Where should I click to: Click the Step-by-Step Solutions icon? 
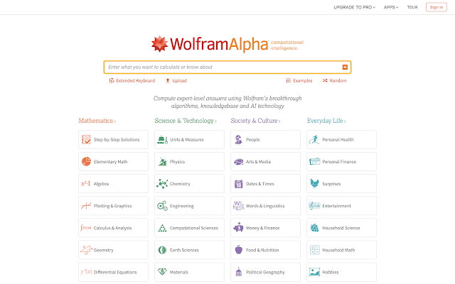(86, 139)
